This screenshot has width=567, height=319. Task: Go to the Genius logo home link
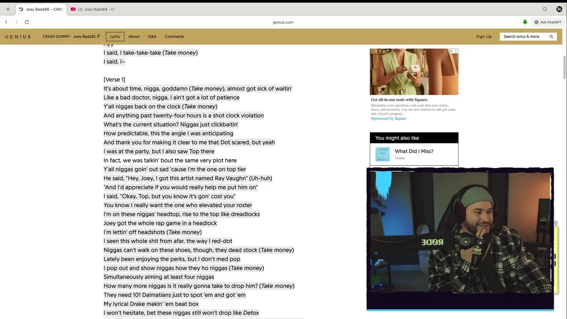[18, 37]
